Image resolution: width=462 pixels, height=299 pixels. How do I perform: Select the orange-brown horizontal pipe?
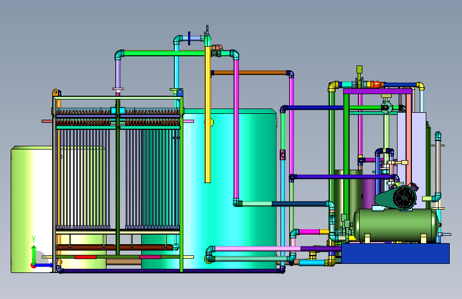pos(249,72)
